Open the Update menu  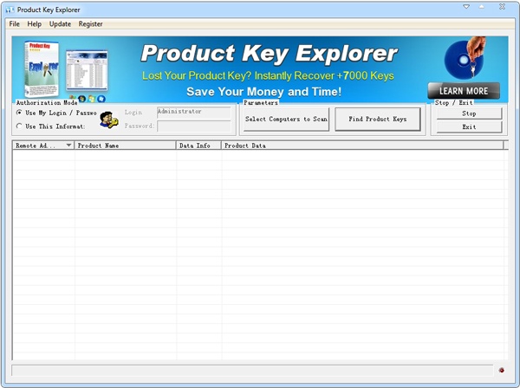(60, 24)
